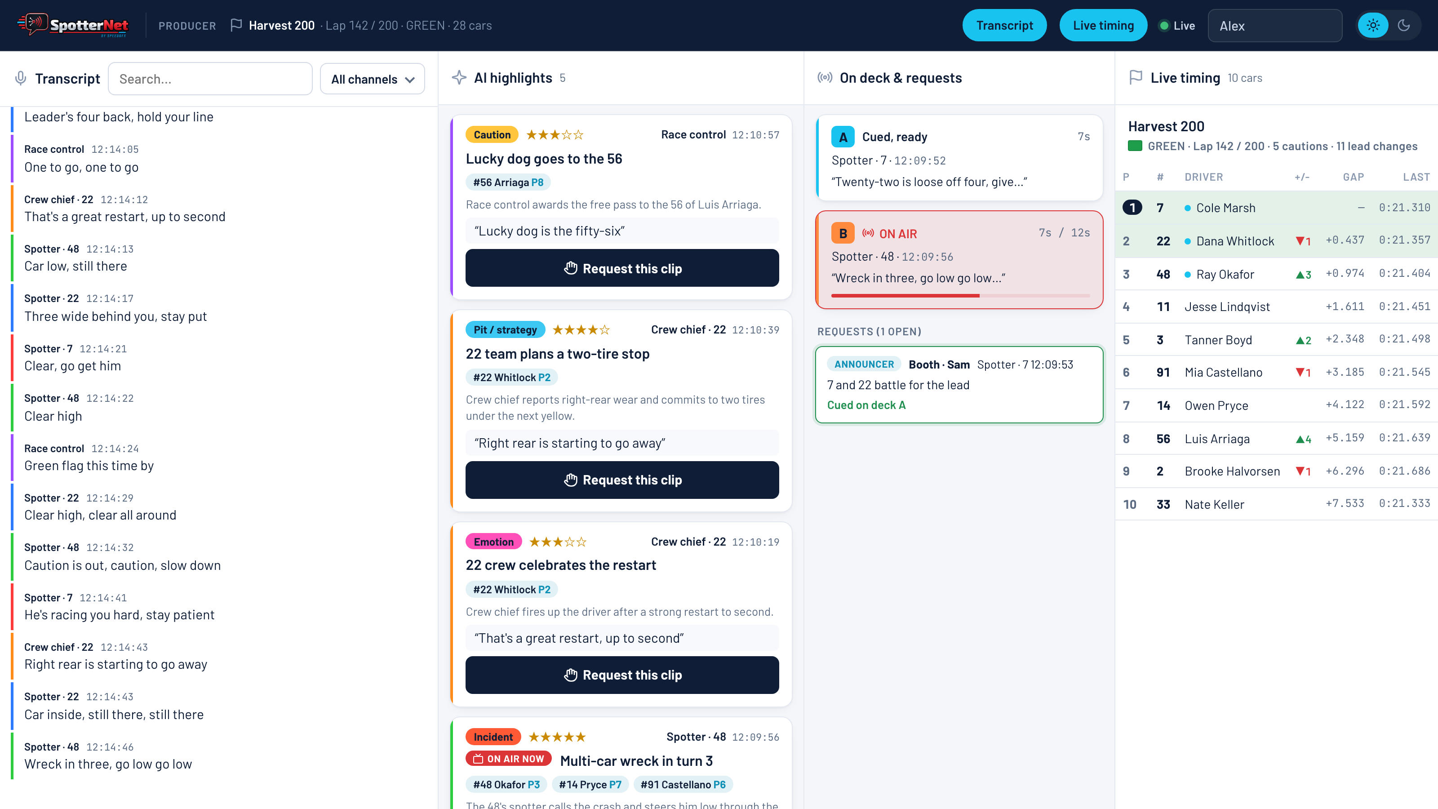This screenshot has height=809, width=1438.
Task: Open the Announcer request from Booth Sam
Action: (x=959, y=385)
